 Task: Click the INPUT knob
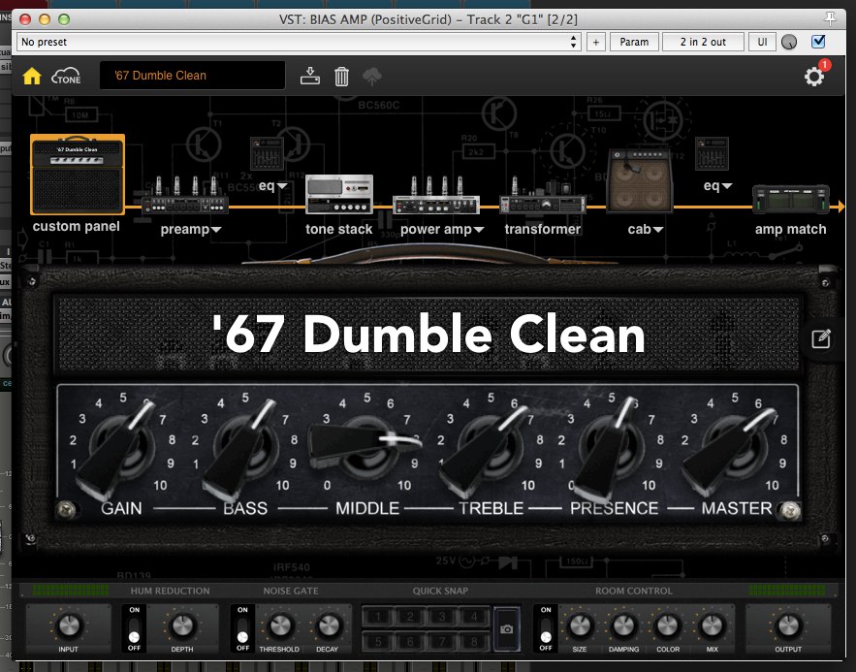click(69, 625)
